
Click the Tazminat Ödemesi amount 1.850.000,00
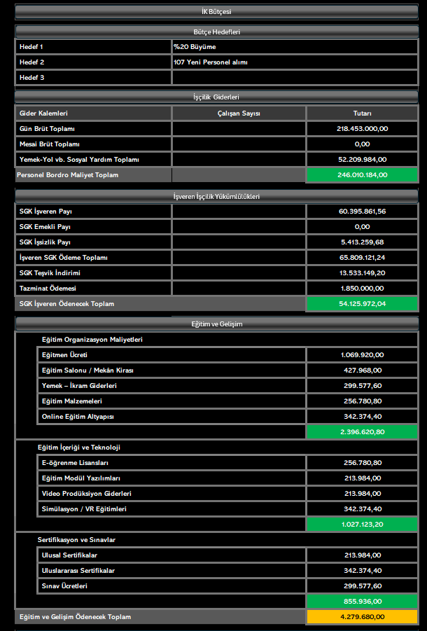(x=363, y=288)
